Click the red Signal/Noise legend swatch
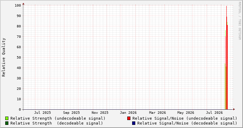Image resolution: width=243 pixels, height=128 pixels. coord(129,118)
